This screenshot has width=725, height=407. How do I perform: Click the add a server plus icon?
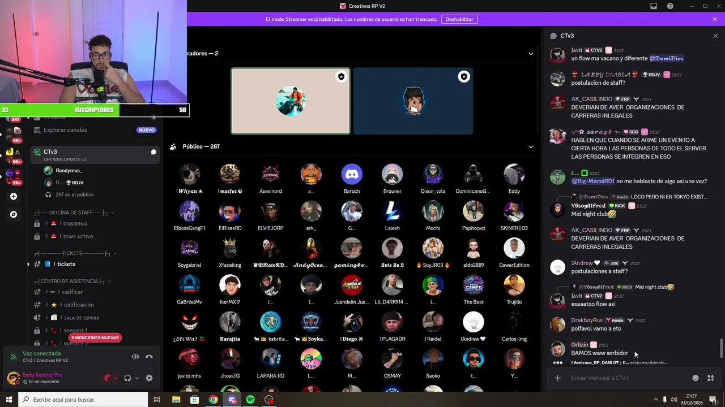14,197
